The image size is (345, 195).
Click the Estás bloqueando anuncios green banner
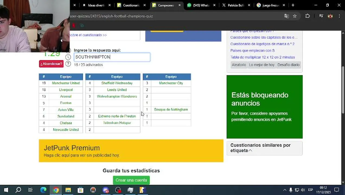point(264,107)
